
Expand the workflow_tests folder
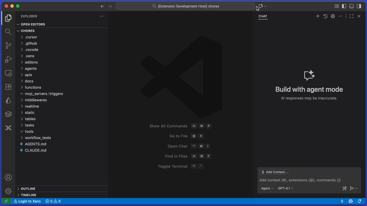[62, 138]
